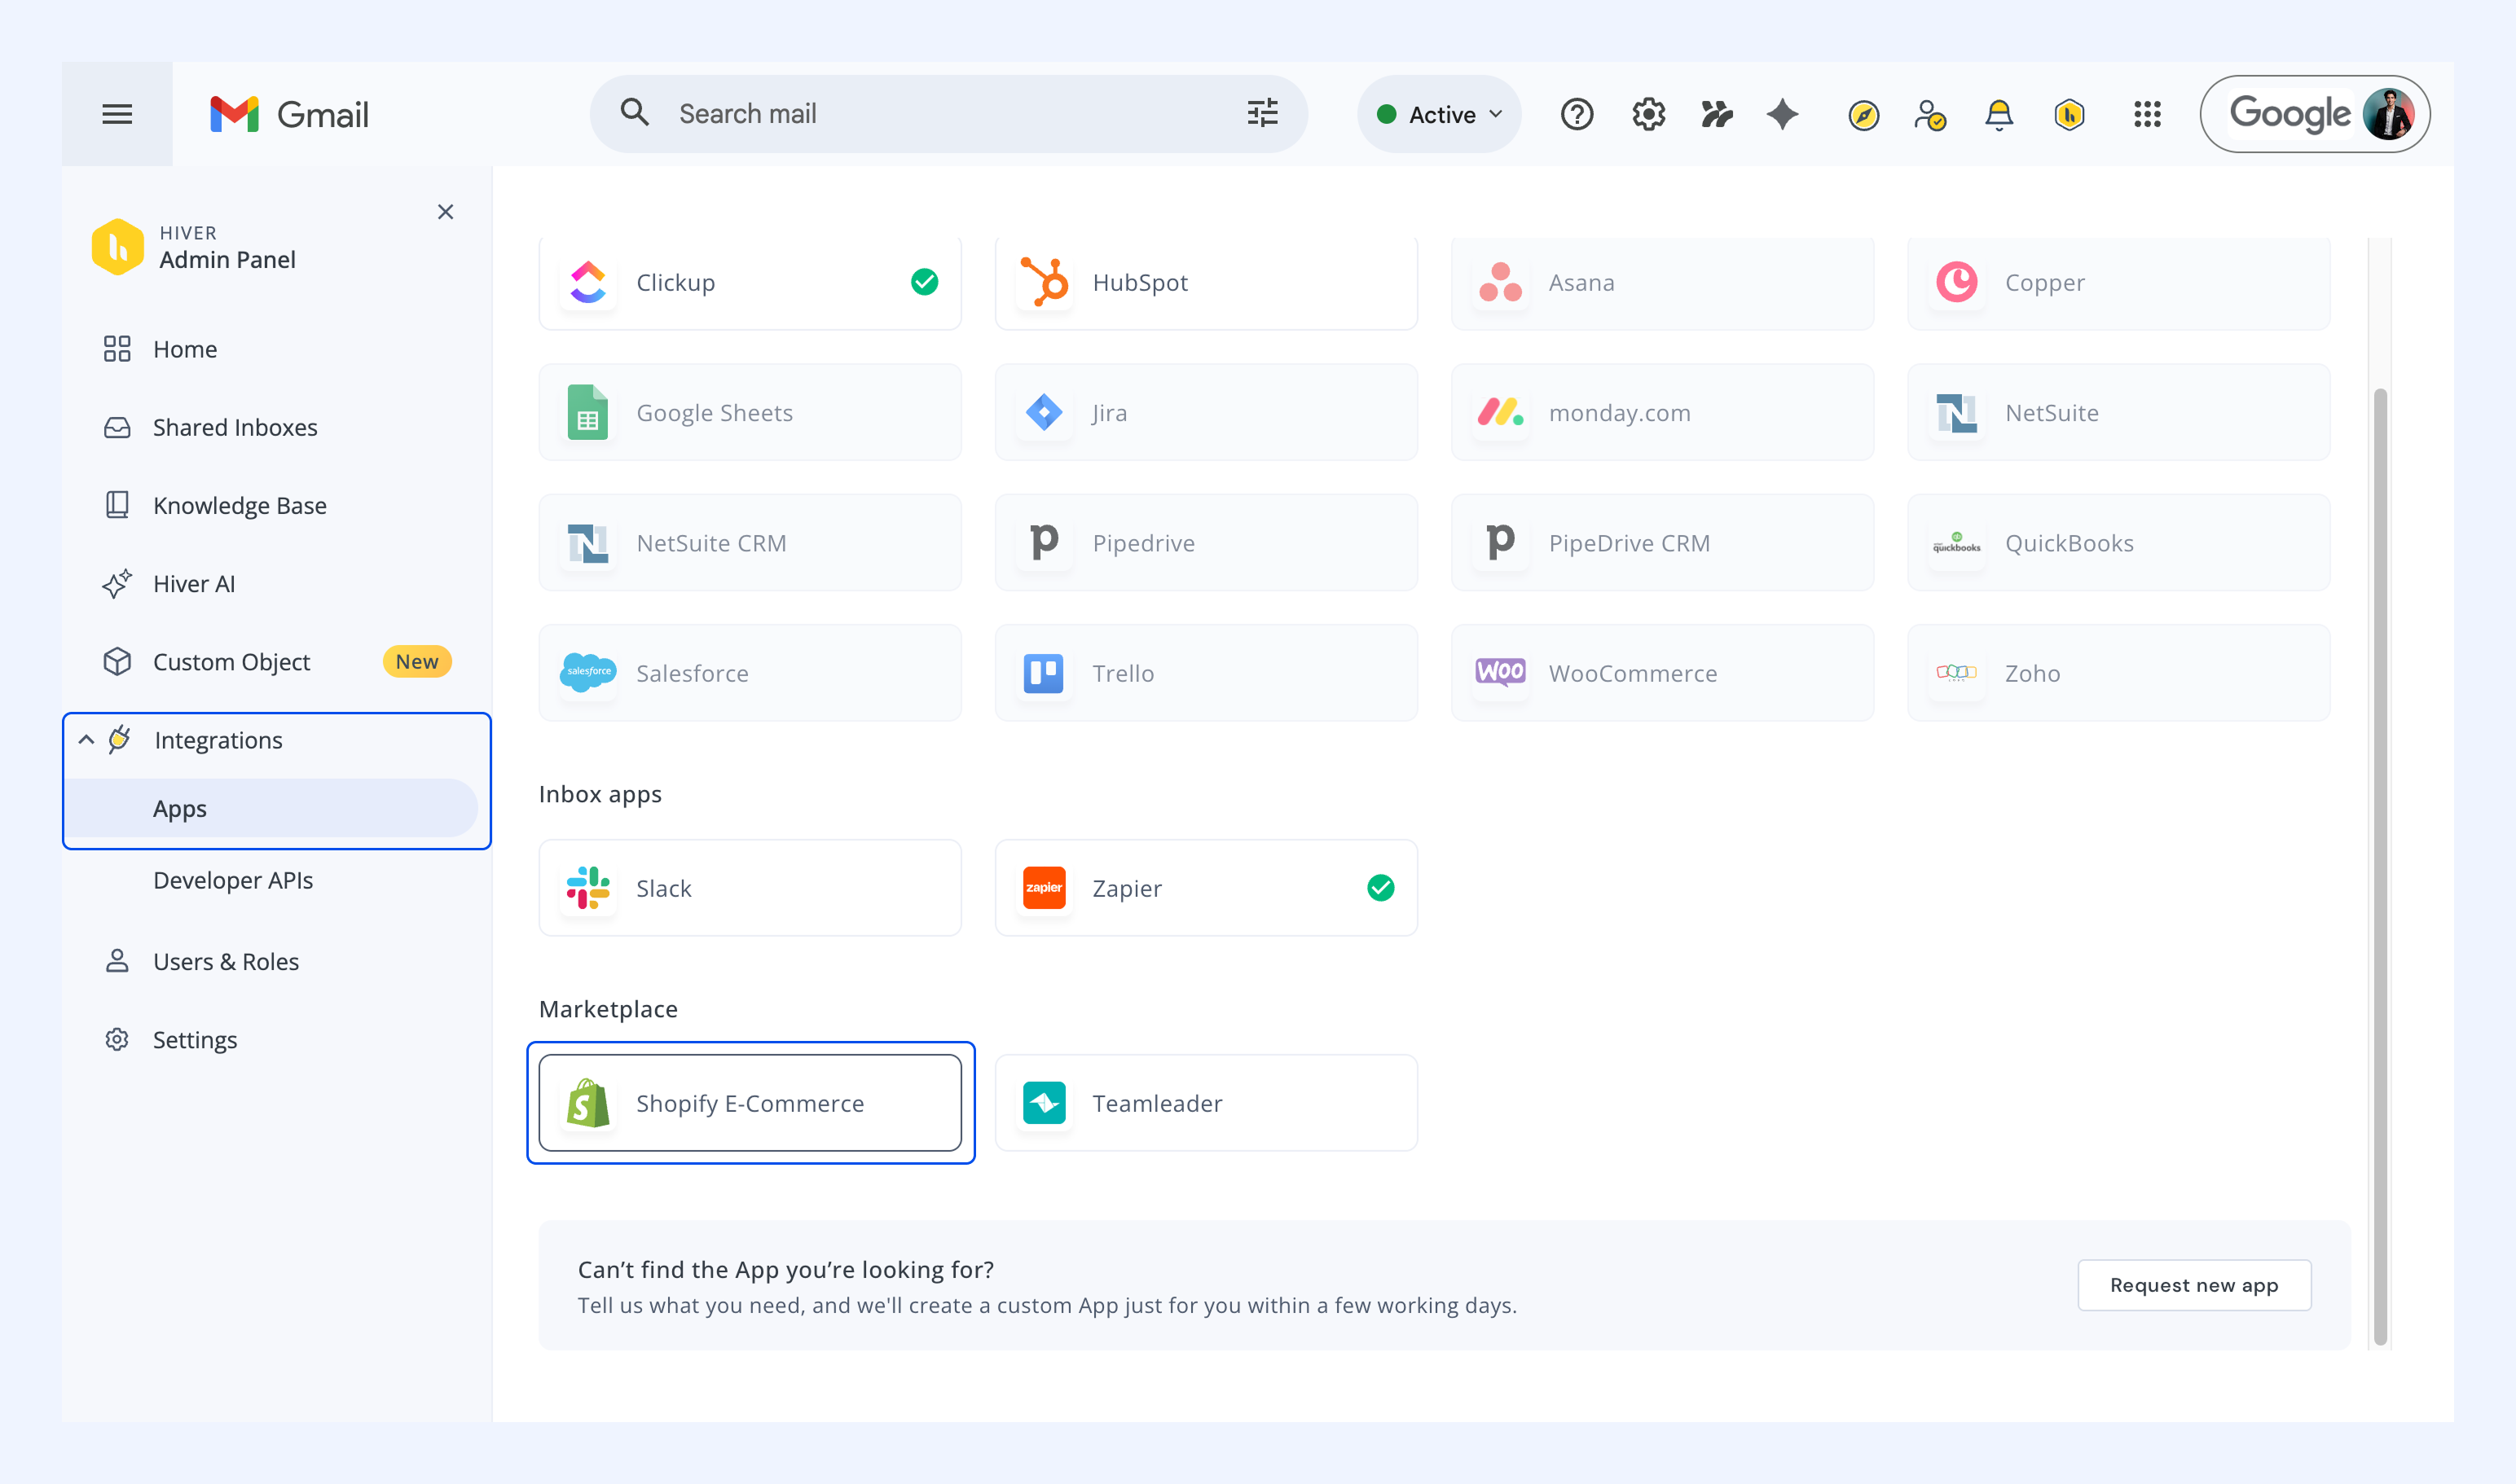Open the HubSpot integration card

click(x=1206, y=283)
